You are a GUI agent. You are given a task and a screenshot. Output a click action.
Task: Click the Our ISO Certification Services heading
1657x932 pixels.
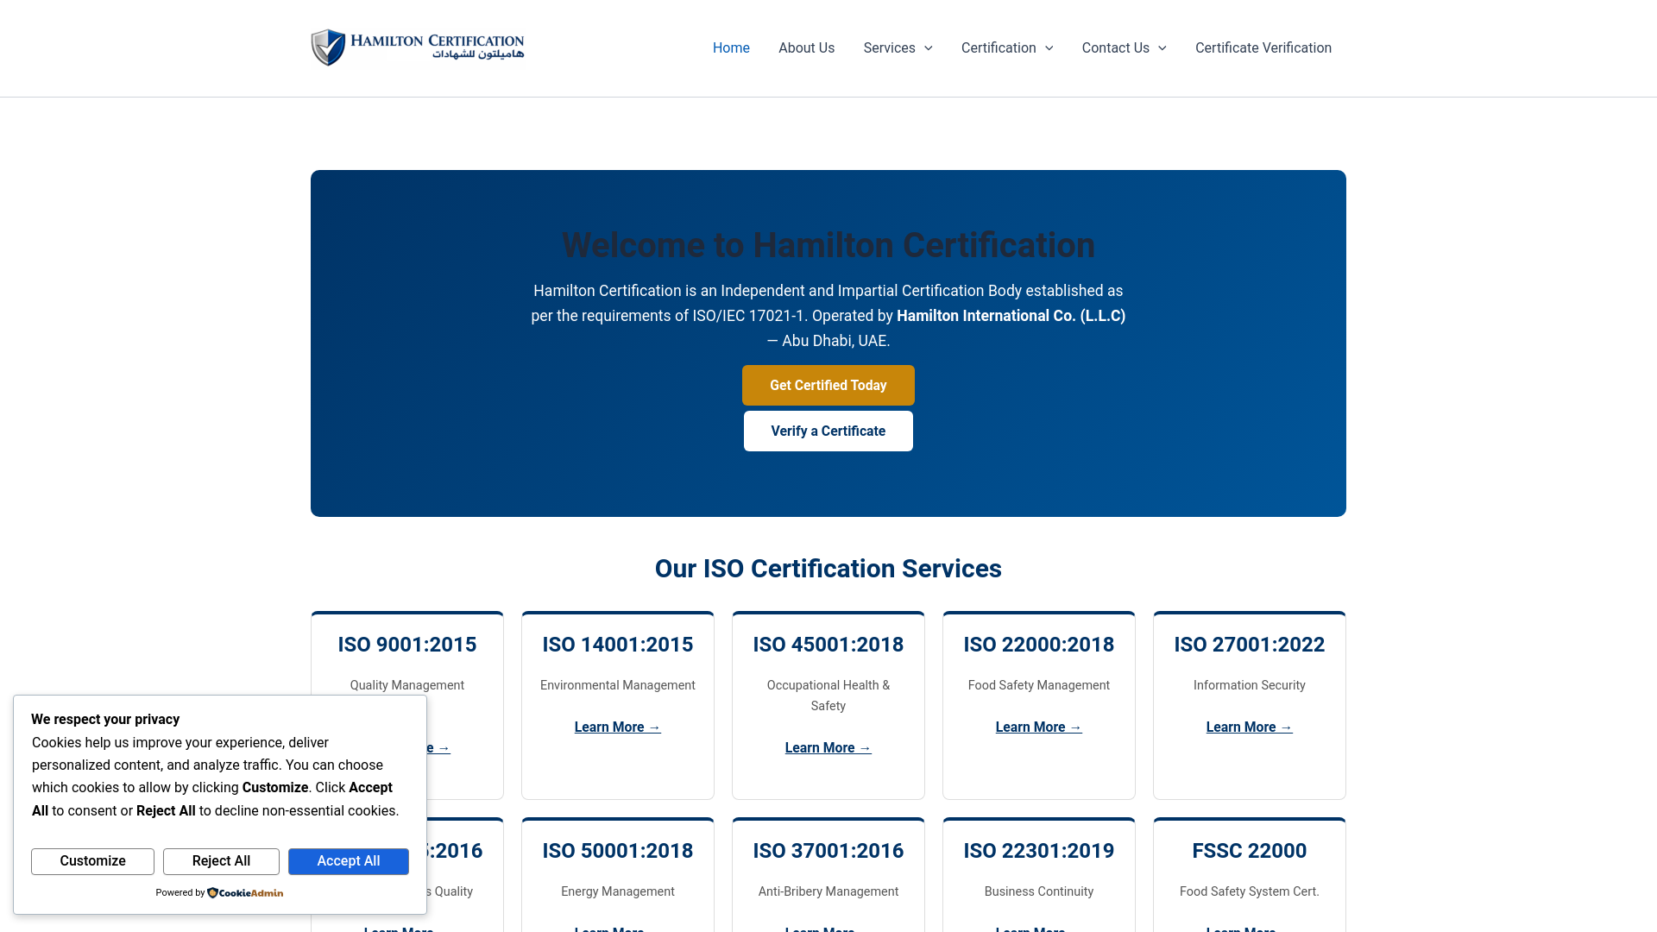coord(828,569)
